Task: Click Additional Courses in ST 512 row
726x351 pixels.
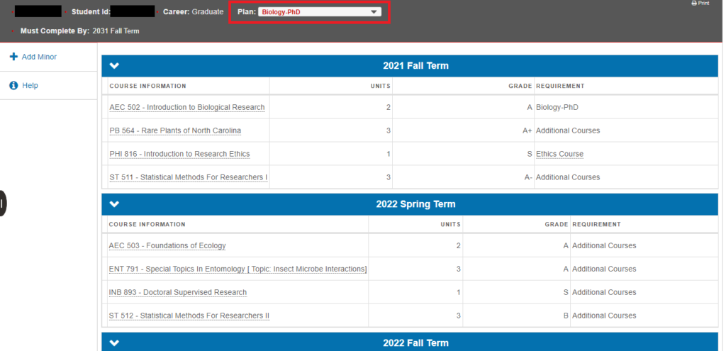Action: pos(604,316)
